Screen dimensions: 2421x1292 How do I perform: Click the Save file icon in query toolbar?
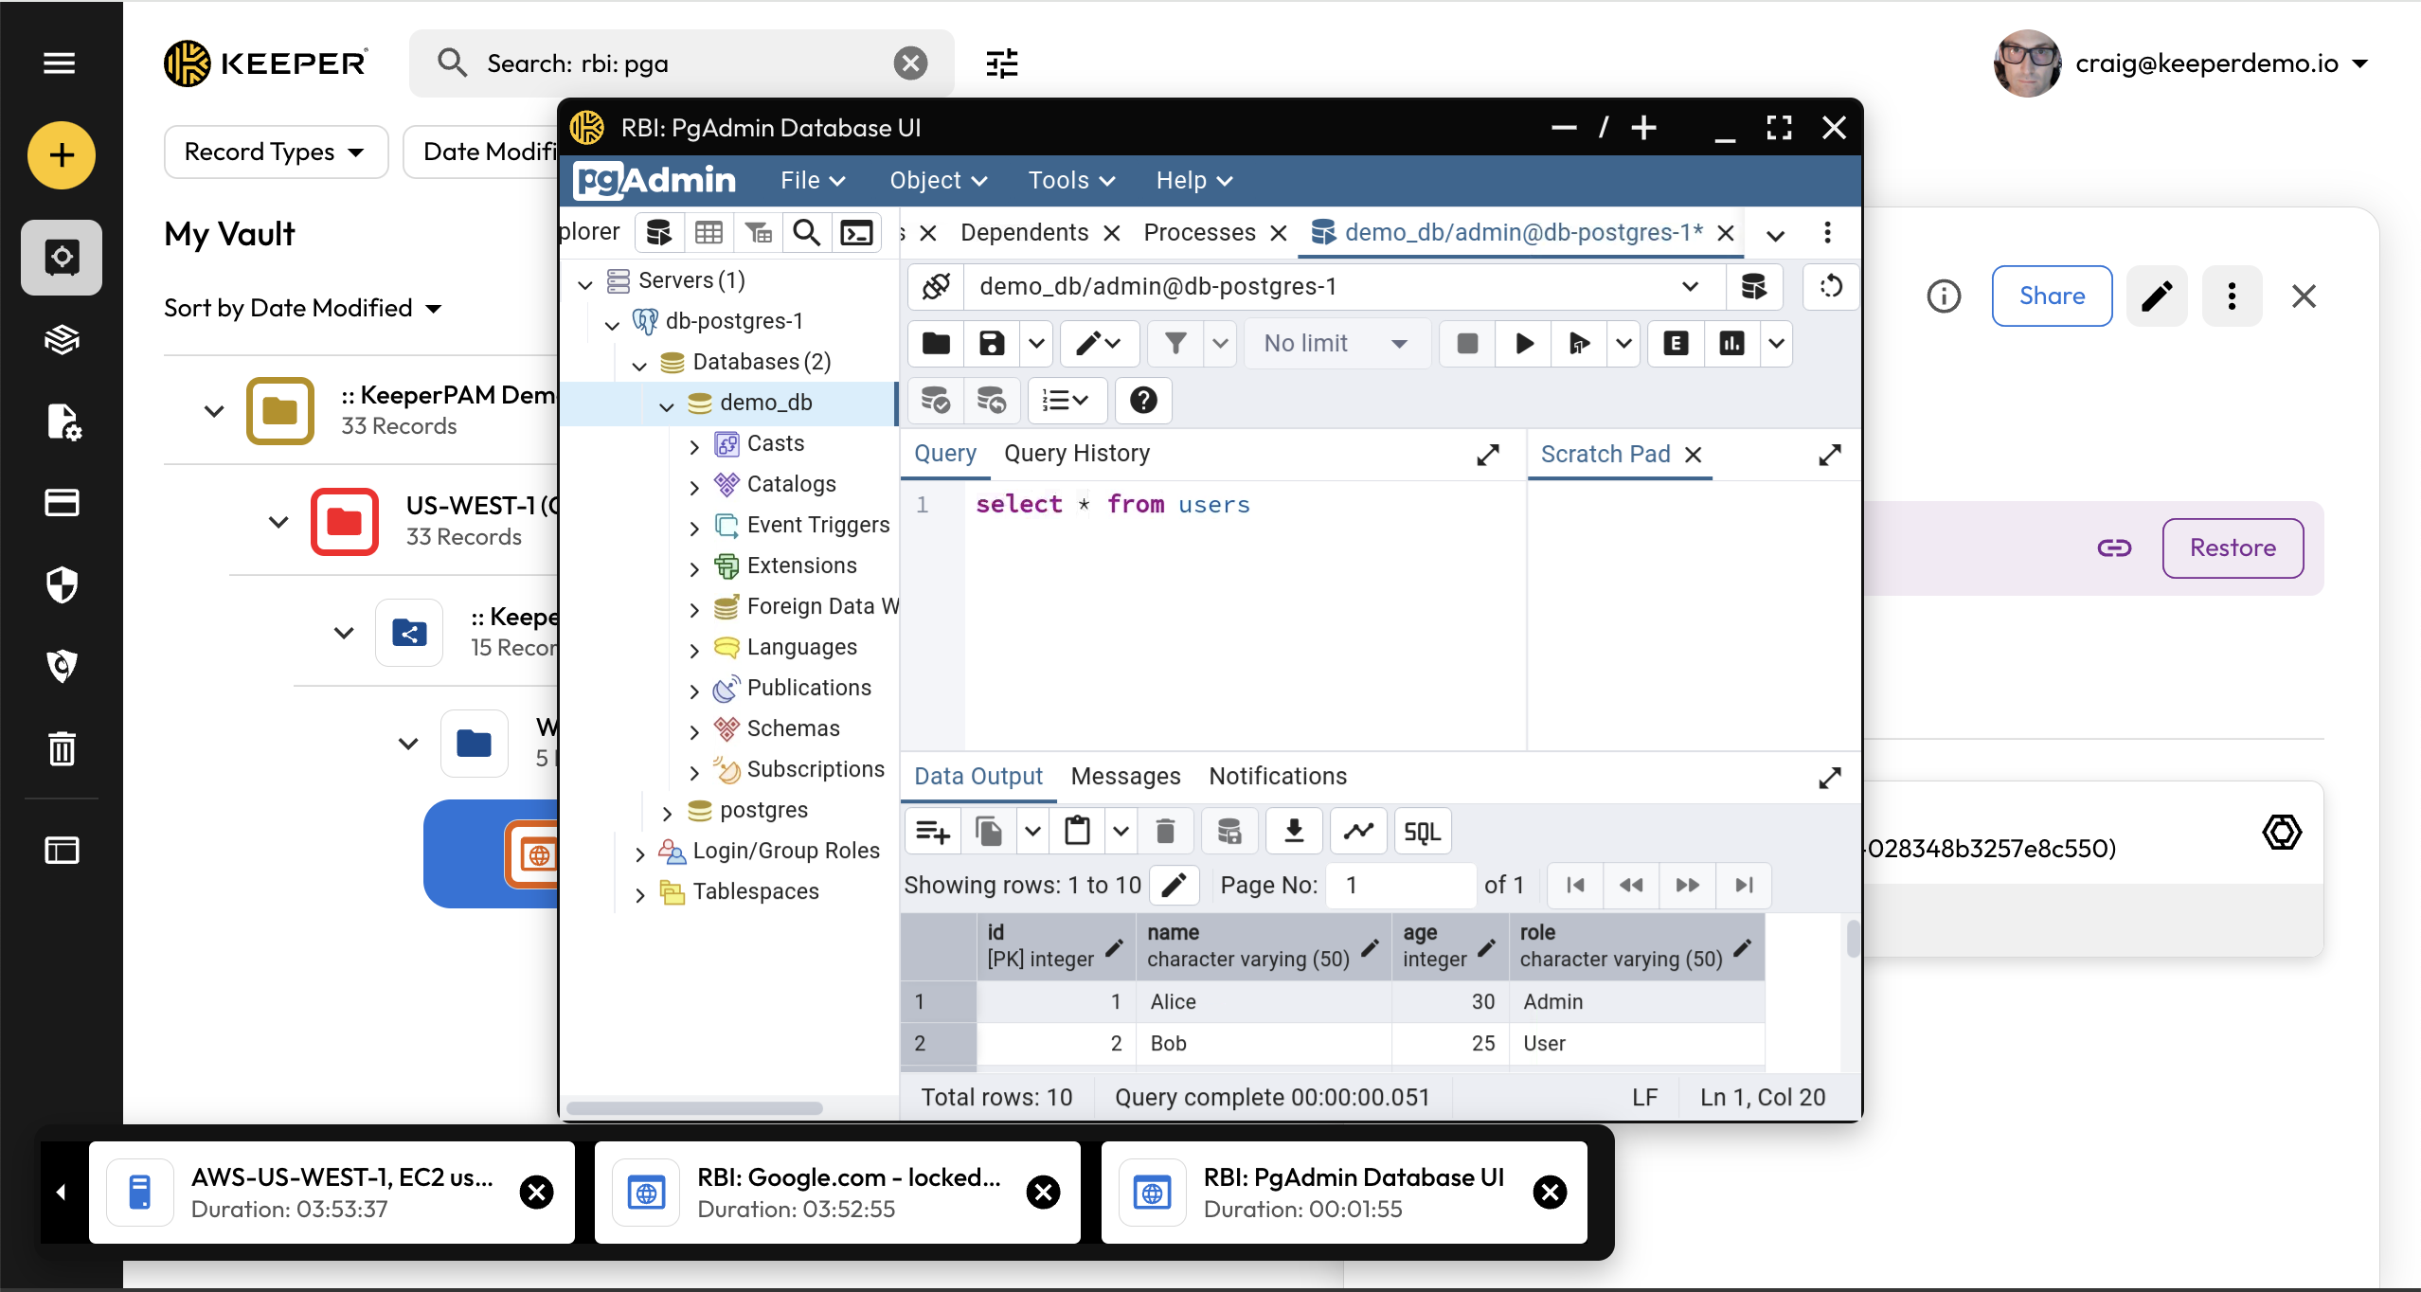(992, 344)
